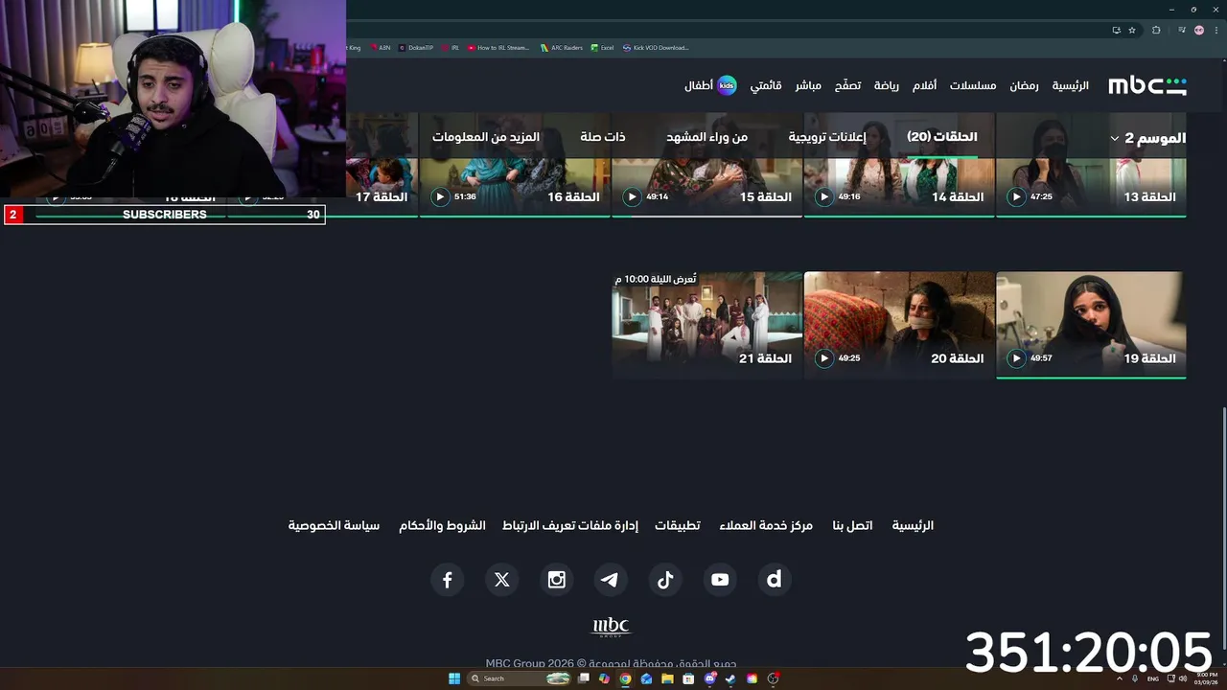Open Steam from the taskbar
Screen dimensions: 1227x690
click(730, 678)
